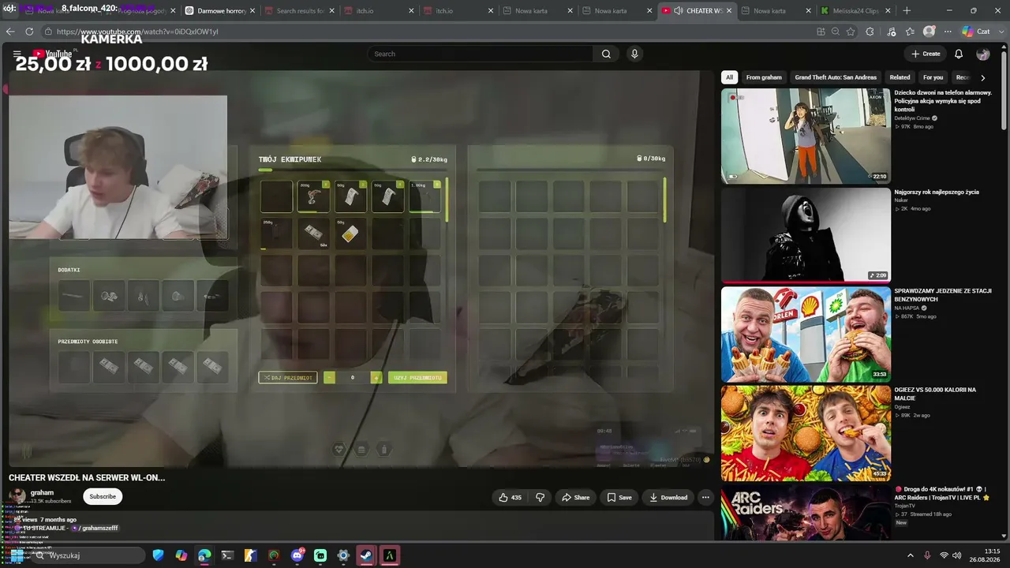Screen dimensions: 1010x568
Task: Open the Steam icon in the taskbar
Action: point(366,555)
